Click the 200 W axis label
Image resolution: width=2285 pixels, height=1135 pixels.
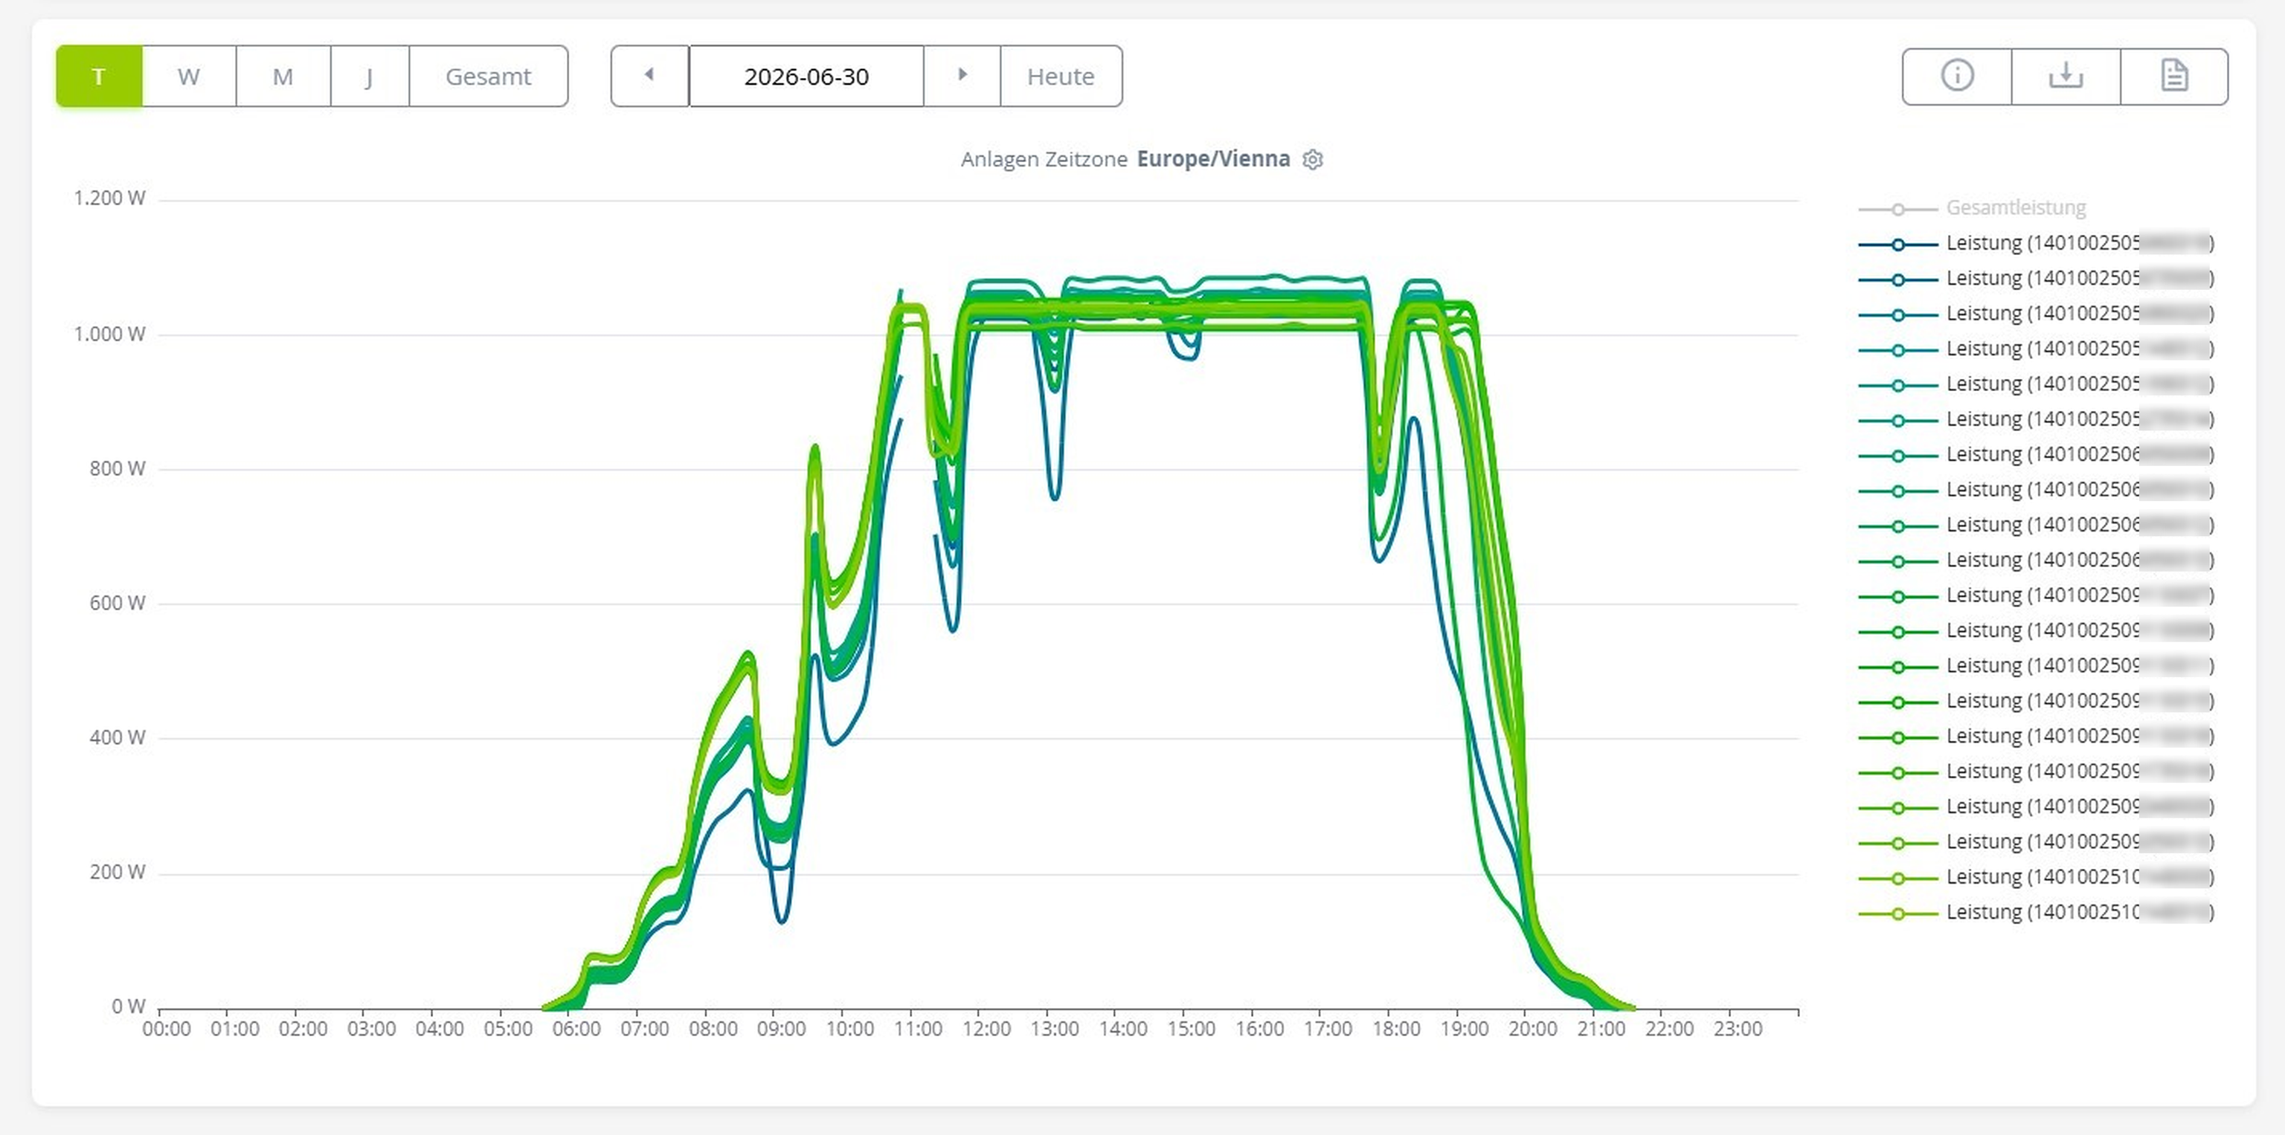[x=117, y=873]
